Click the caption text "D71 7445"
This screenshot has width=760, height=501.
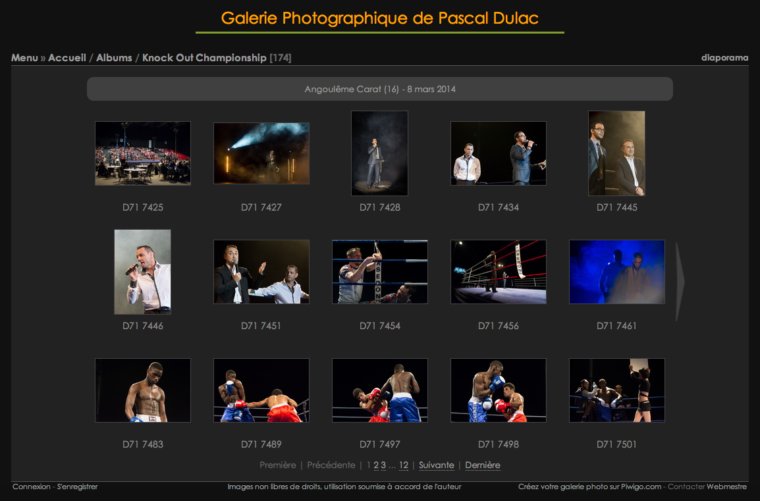(616, 207)
